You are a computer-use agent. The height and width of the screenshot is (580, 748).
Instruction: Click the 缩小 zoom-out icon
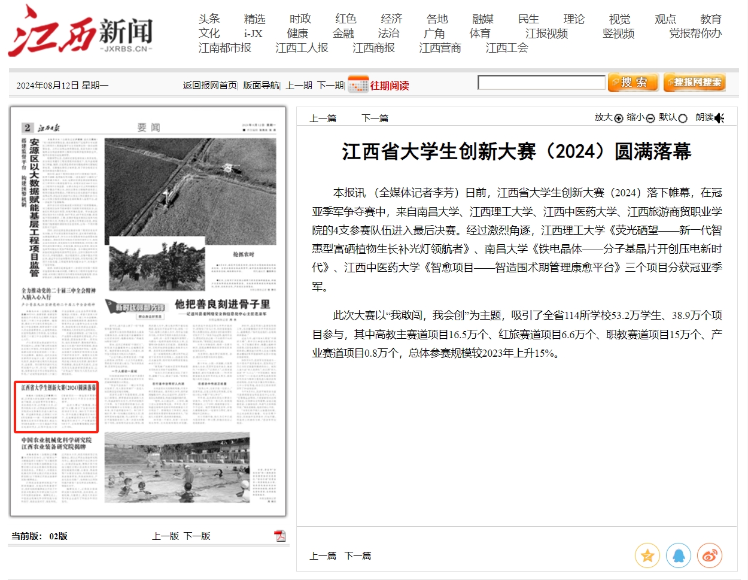click(650, 118)
